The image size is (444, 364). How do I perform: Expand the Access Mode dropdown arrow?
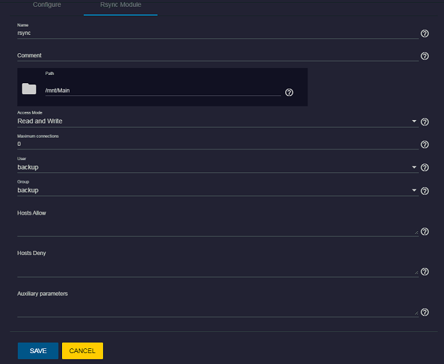[x=414, y=121]
